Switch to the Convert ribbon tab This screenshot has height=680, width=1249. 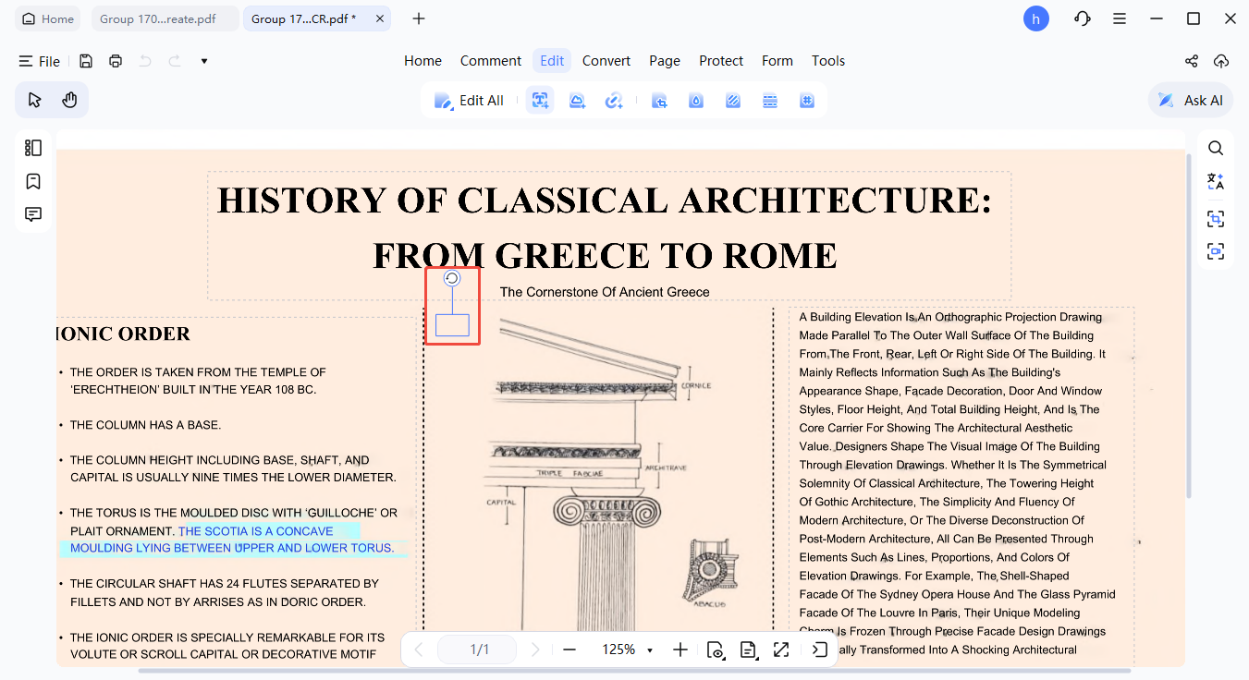pyautogui.click(x=606, y=61)
